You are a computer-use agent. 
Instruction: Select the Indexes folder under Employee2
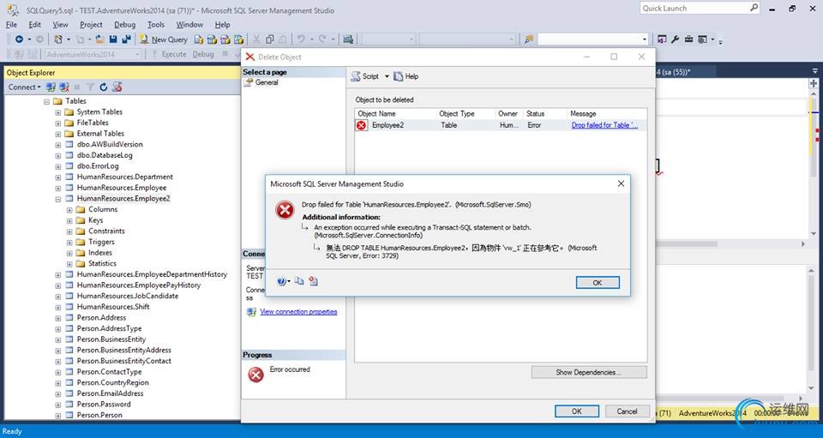pyautogui.click(x=100, y=253)
